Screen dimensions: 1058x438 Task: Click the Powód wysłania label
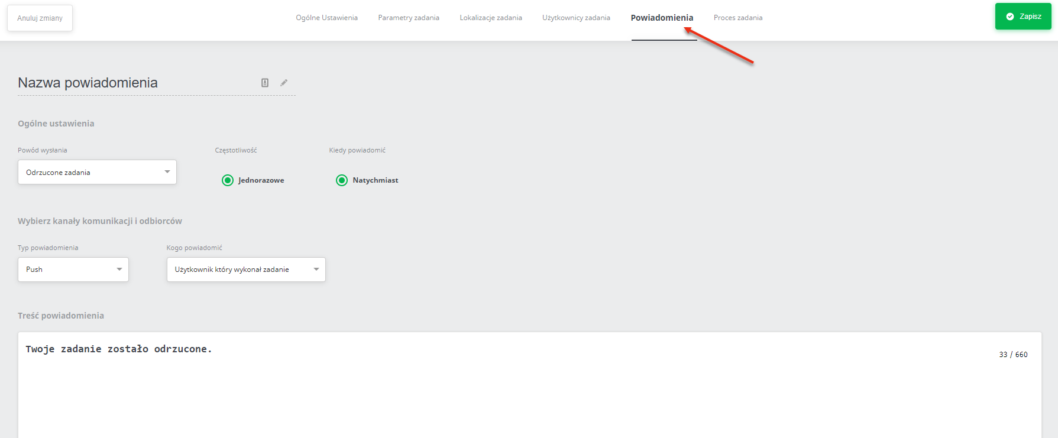[x=43, y=150]
